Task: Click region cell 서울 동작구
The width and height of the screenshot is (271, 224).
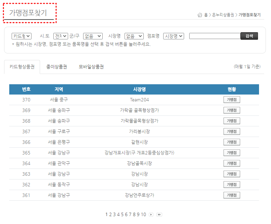Action: [x=59, y=185]
